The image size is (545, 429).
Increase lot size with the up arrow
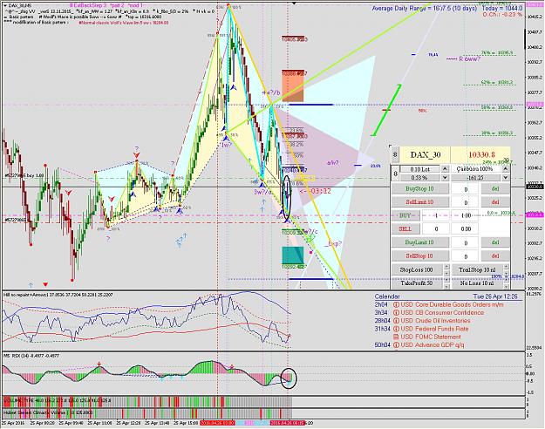click(445, 168)
